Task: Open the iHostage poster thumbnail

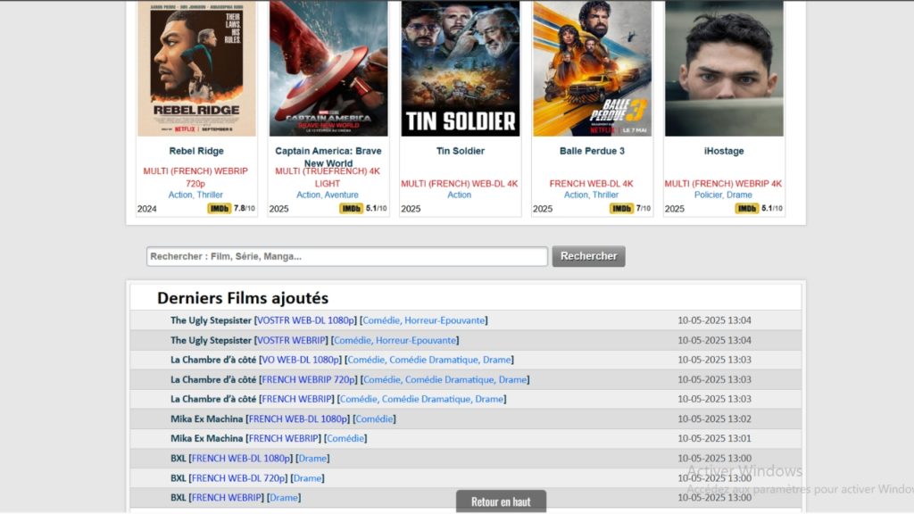Action: (723, 69)
